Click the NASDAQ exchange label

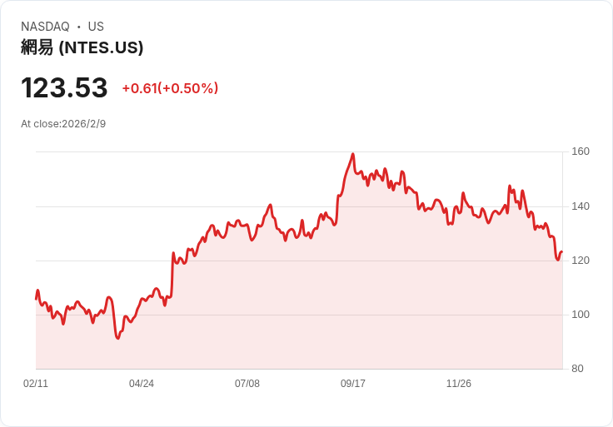(45, 27)
